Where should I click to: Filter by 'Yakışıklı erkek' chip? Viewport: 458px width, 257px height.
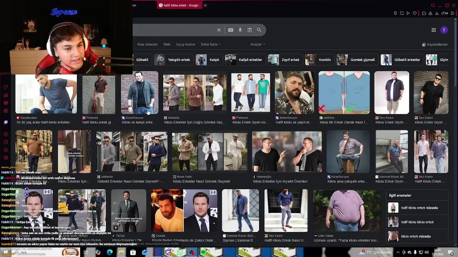(174, 60)
